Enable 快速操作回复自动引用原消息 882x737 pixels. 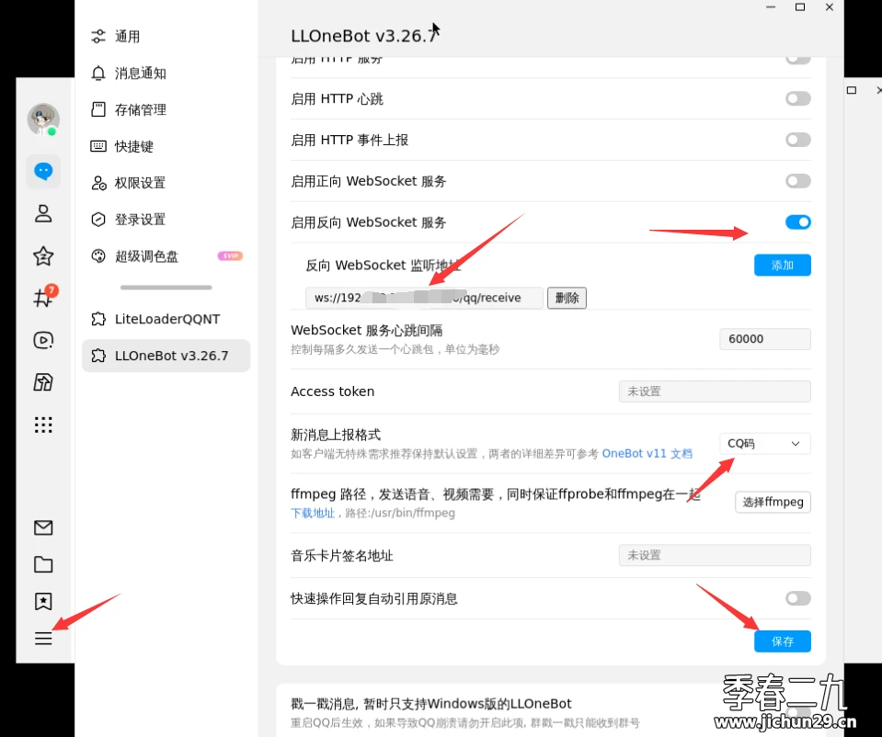797,598
